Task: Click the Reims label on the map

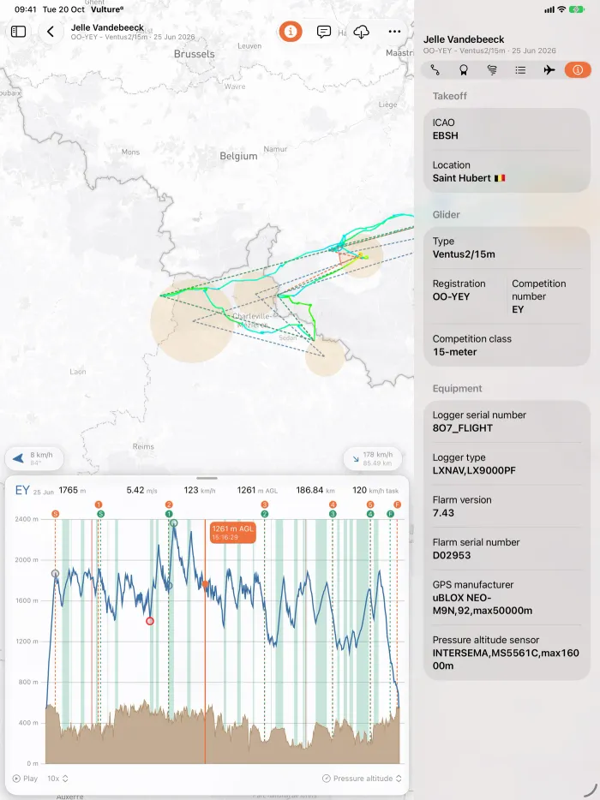Action: [x=143, y=446]
